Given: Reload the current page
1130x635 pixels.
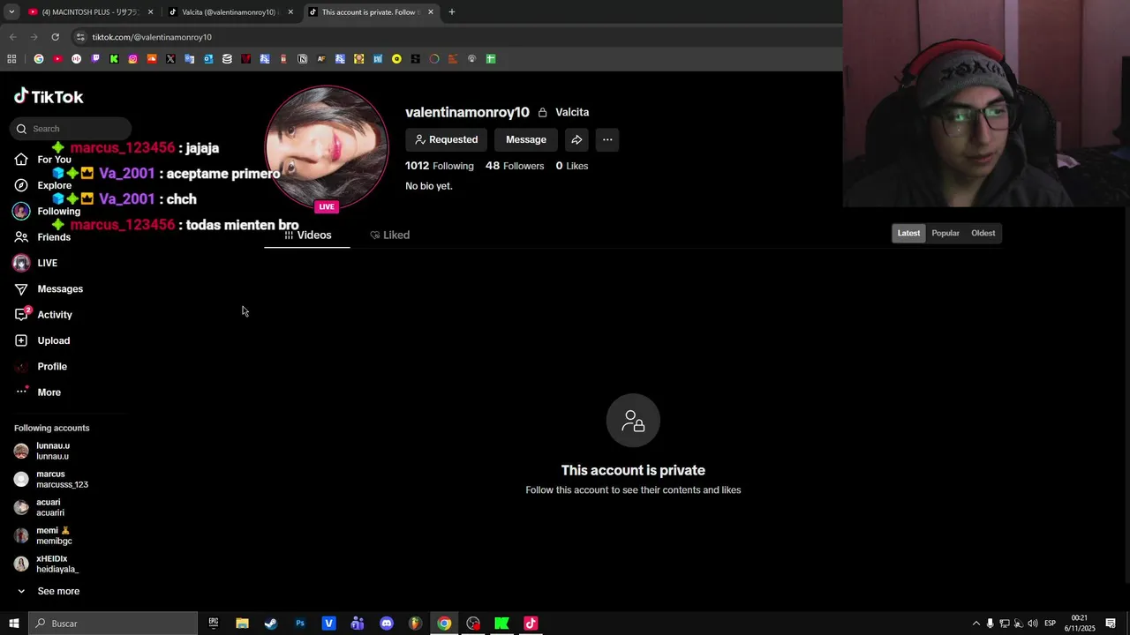Looking at the screenshot, I should pyautogui.click(x=55, y=37).
